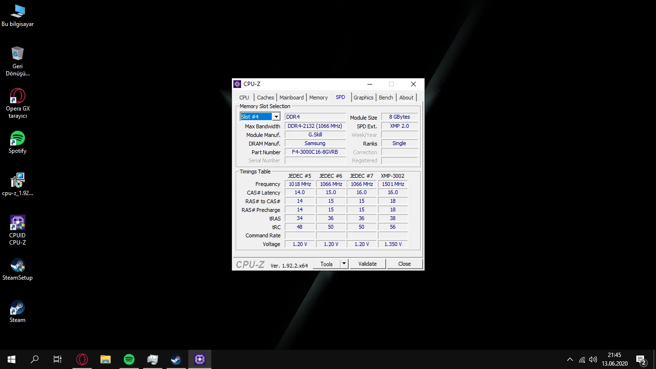Expand the Tools button dropdown arrow

pos(344,263)
